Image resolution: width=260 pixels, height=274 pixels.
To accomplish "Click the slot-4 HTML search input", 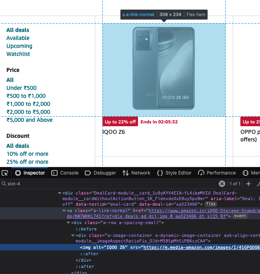I will coord(112,184).
